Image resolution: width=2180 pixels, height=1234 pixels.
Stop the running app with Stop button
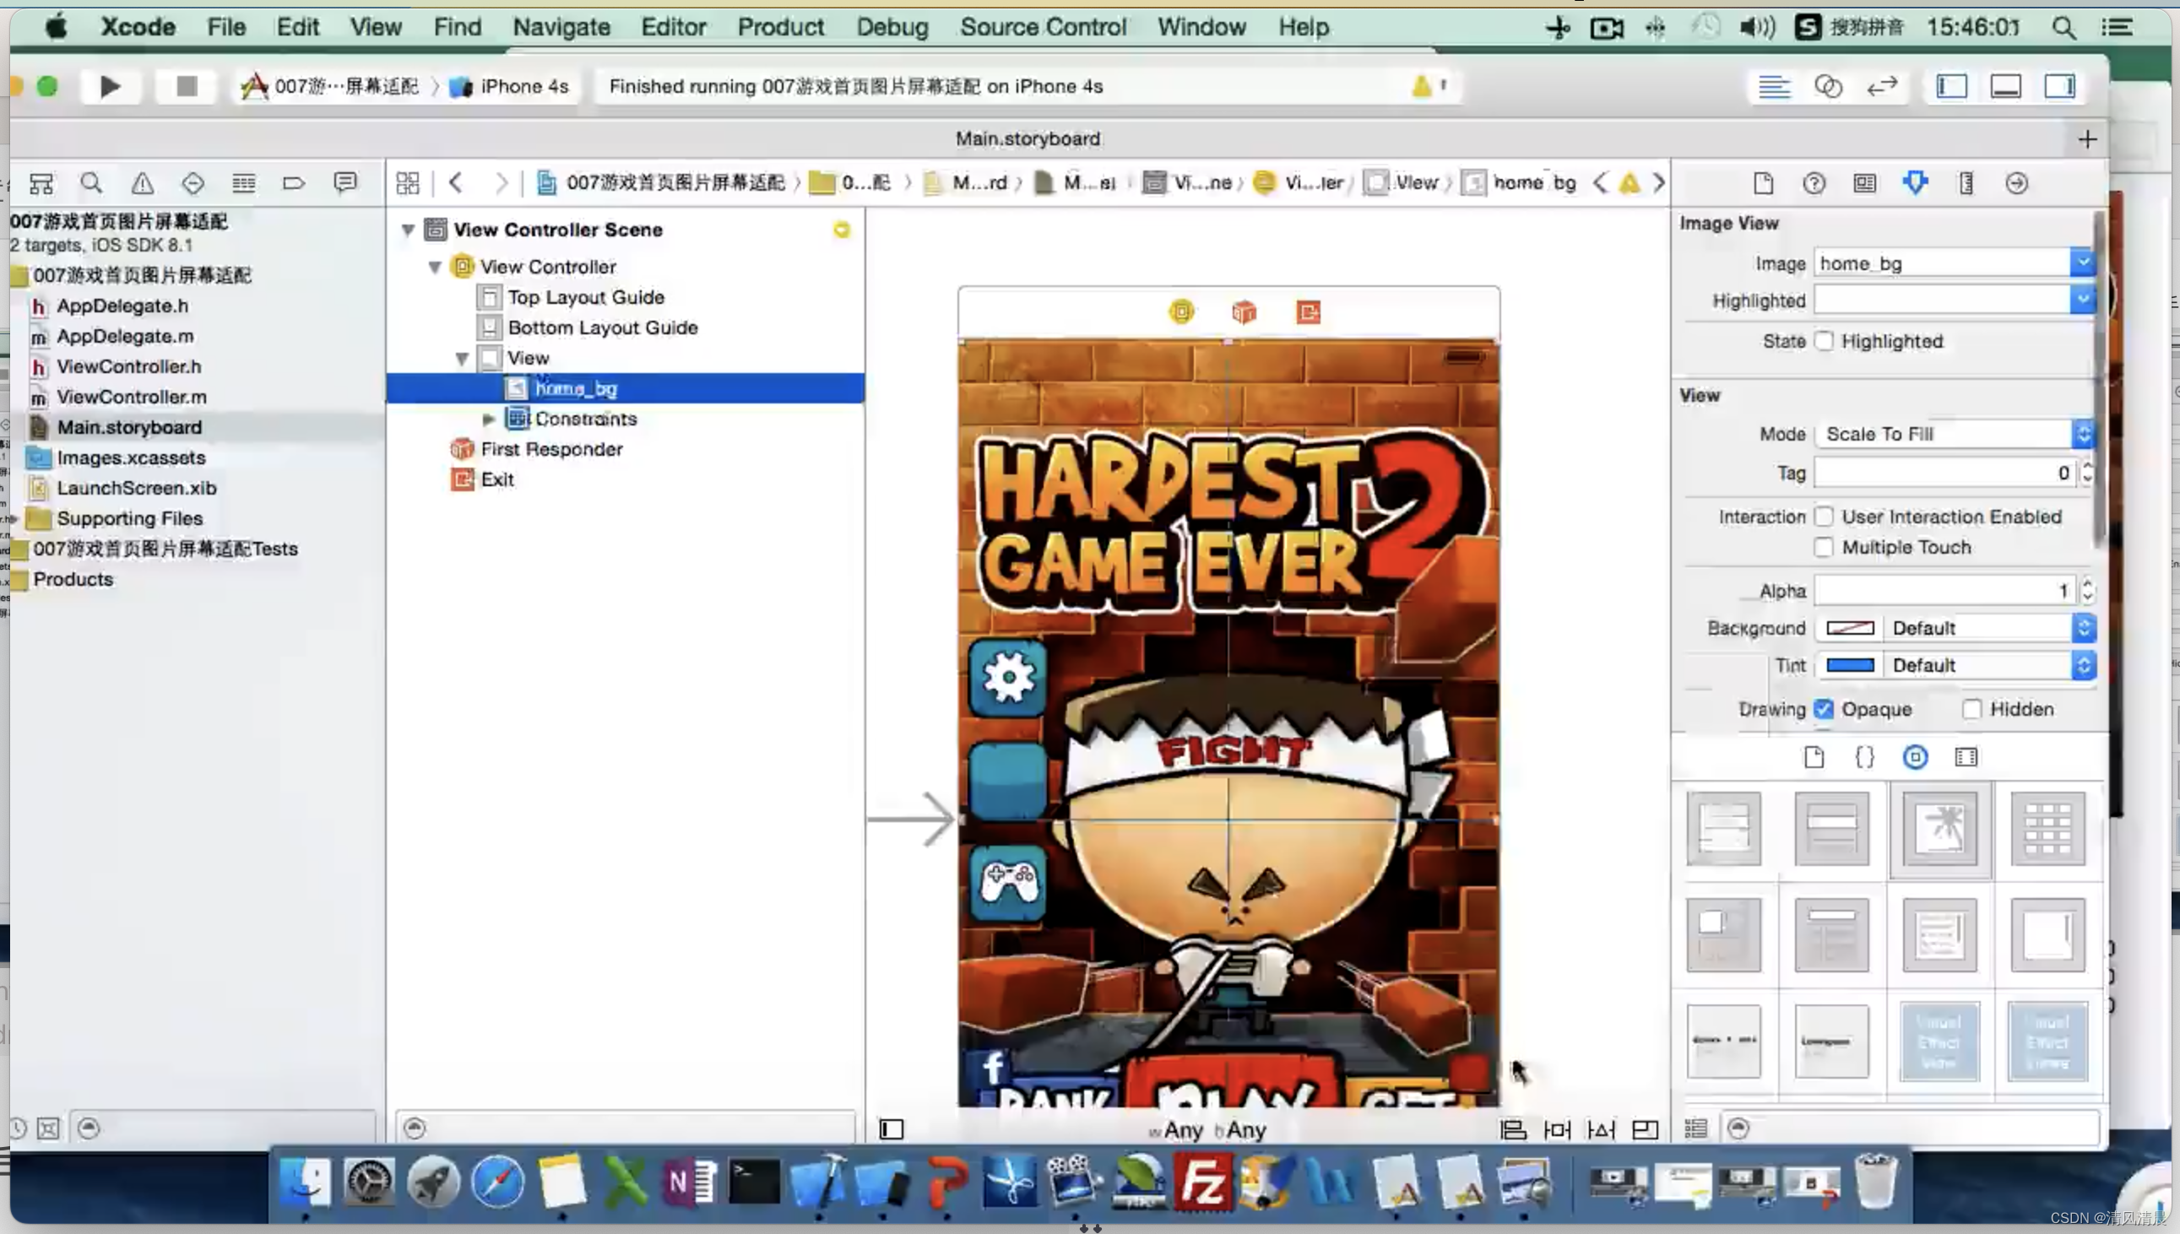pos(187,86)
